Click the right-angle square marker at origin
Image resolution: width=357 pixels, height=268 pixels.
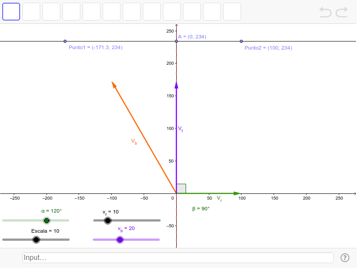pyautogui.click(x=181, y=188)
